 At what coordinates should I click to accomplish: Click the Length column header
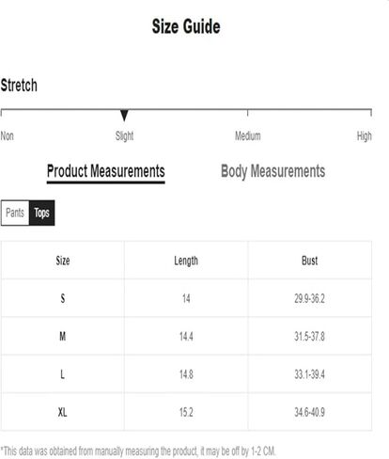tap(186, 261)
